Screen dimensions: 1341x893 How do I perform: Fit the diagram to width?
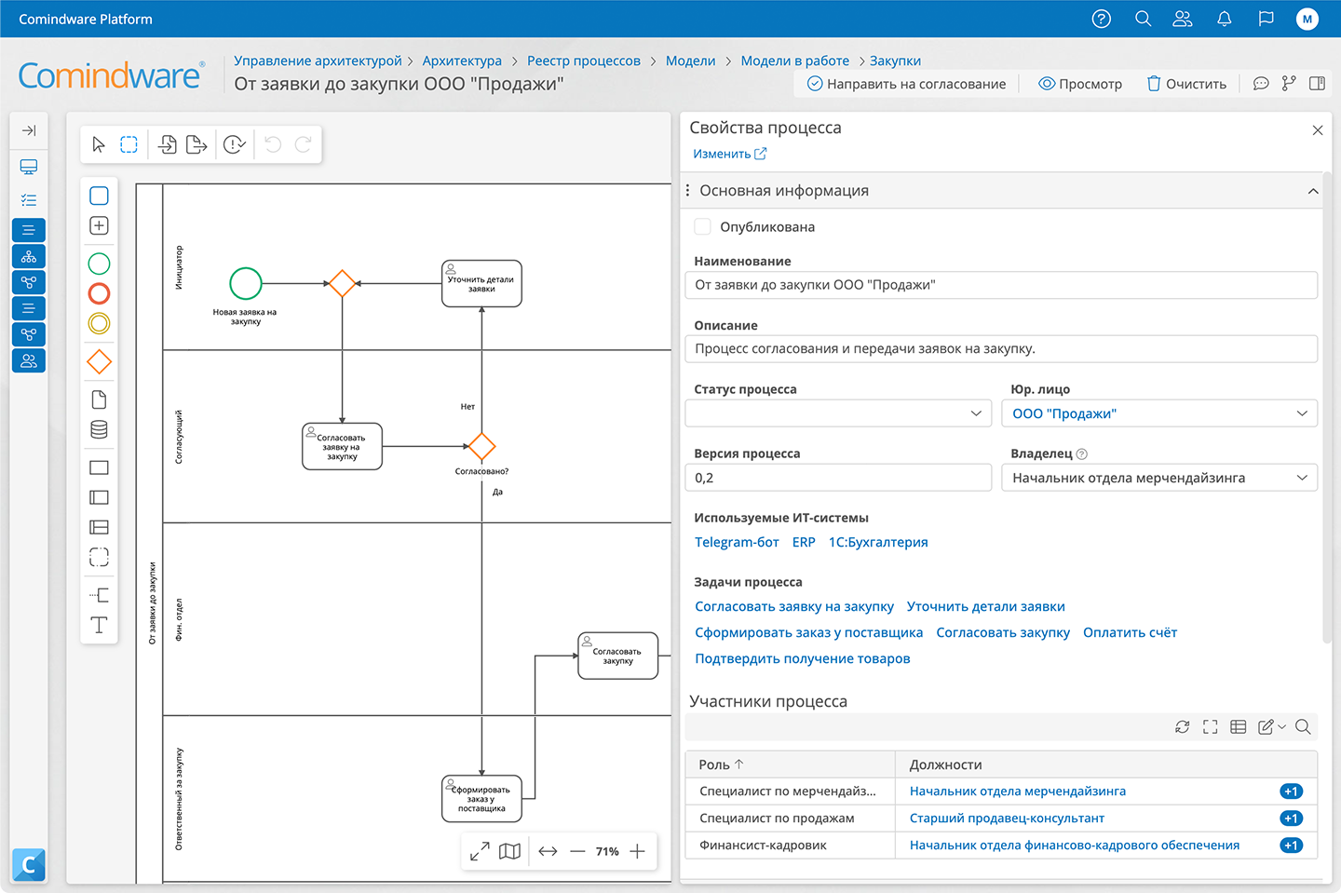pos(548,851)
